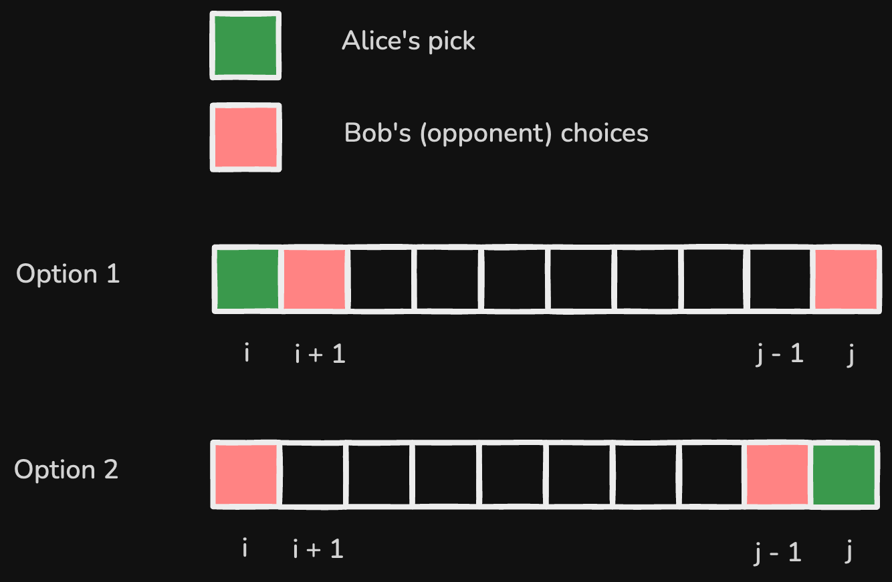The image size is (892, 582).
Task: Click the green Alice's pick legend swatch
Action: click(245, 46)
